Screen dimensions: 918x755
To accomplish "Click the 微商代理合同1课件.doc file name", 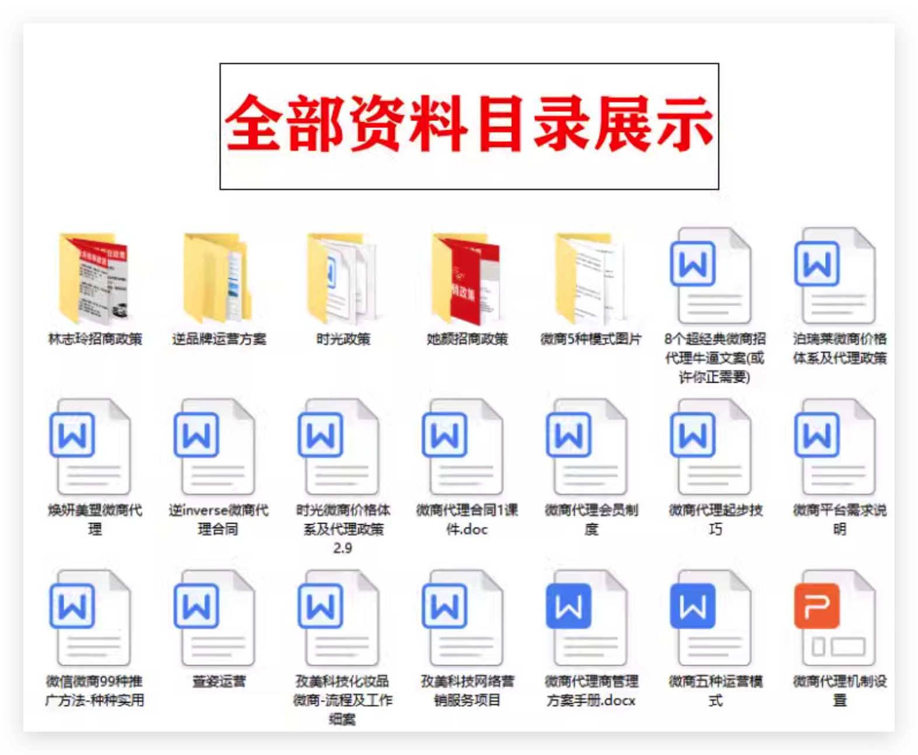I will 467,520.
